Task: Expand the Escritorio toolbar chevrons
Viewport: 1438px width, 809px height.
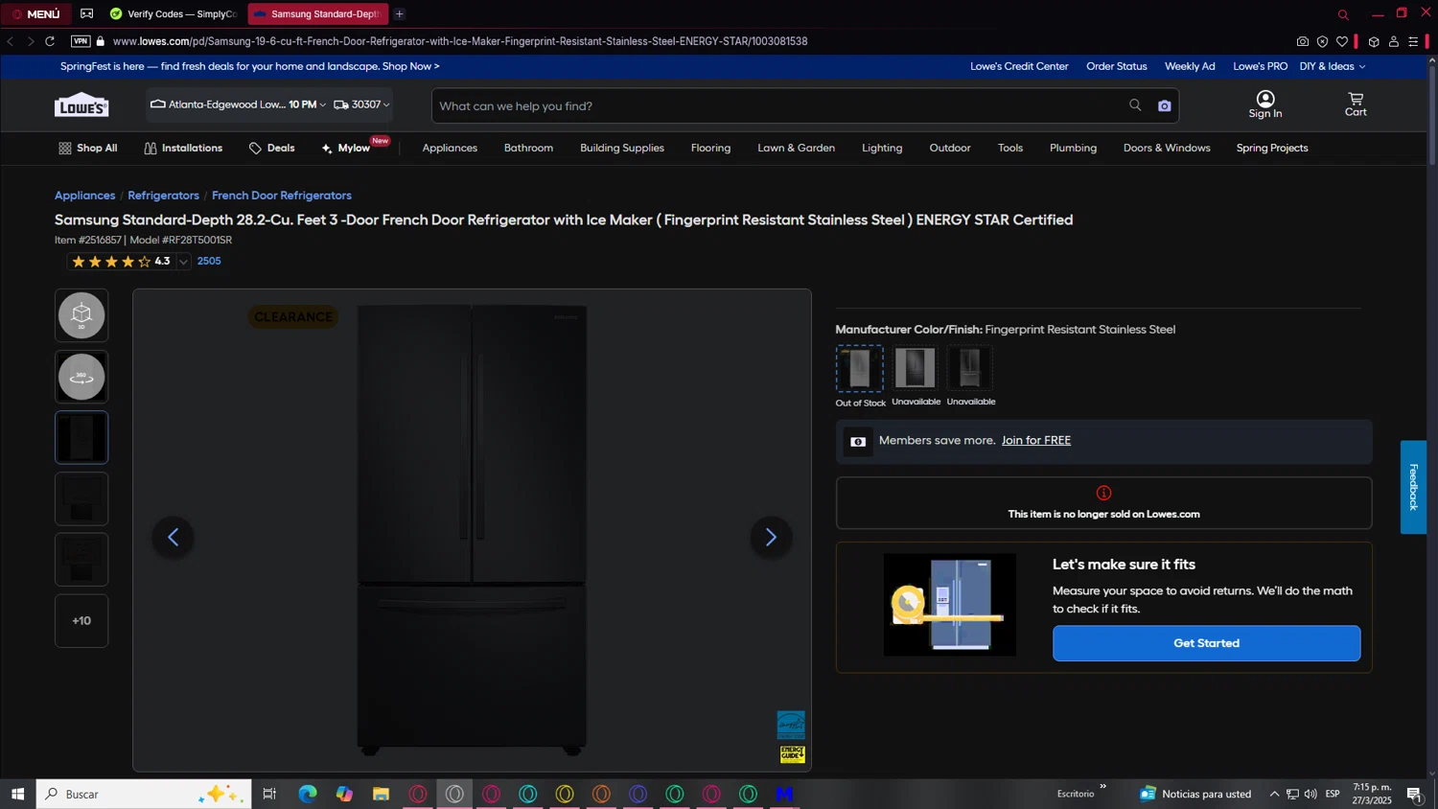Action: 1102,787
